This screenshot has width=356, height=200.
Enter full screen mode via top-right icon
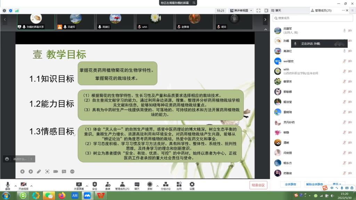click(258, 11)
